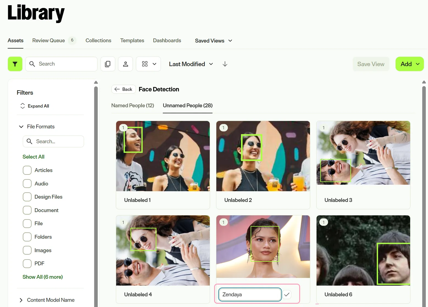Open the person face detection icon

pos(125,64)
